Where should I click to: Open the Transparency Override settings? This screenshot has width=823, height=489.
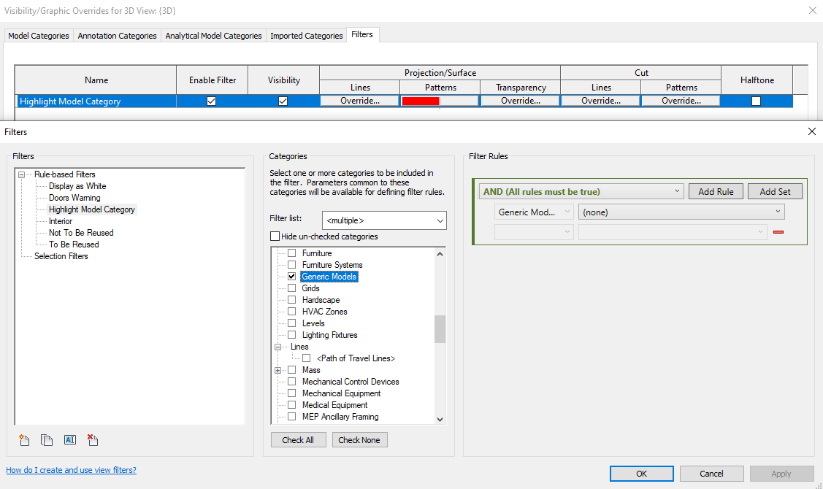coord(519,100)
